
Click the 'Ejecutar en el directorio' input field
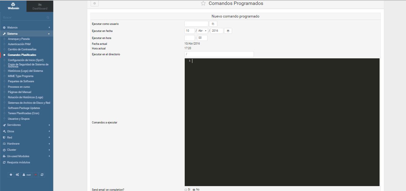coord(219,54)
